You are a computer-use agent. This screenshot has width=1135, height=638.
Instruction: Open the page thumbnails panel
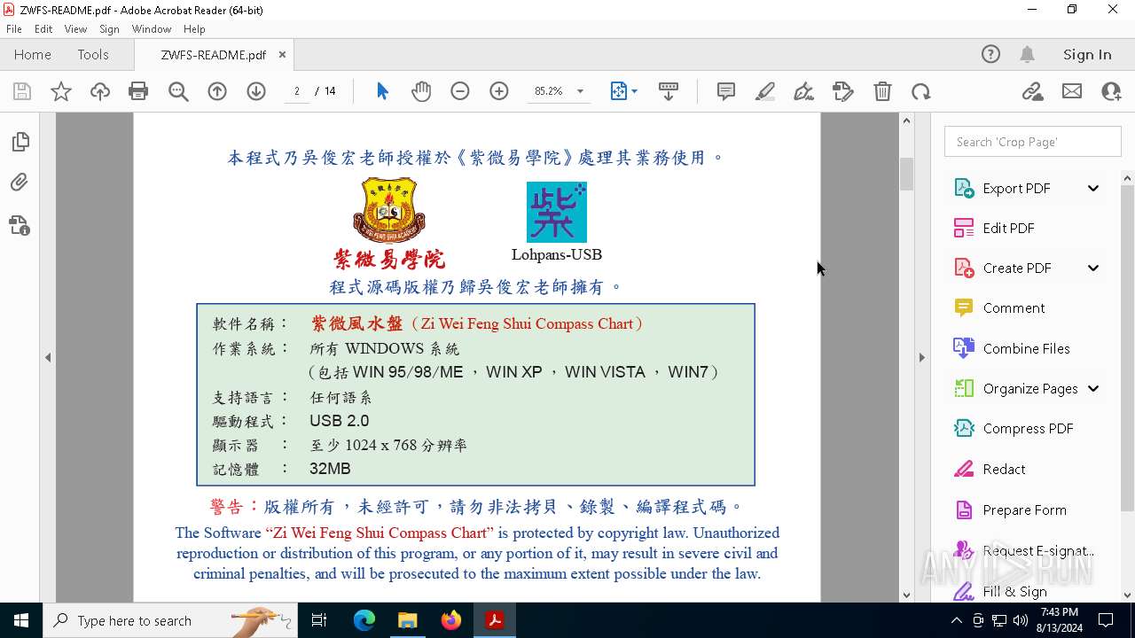[x=20, y=142]
